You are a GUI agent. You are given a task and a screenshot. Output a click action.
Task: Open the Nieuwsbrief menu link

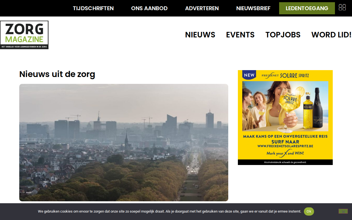[253, 8]
